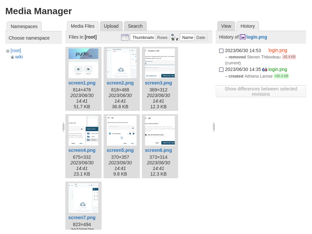
Task: Open the screen7.png thumbnail image
Action: (83, 198)
